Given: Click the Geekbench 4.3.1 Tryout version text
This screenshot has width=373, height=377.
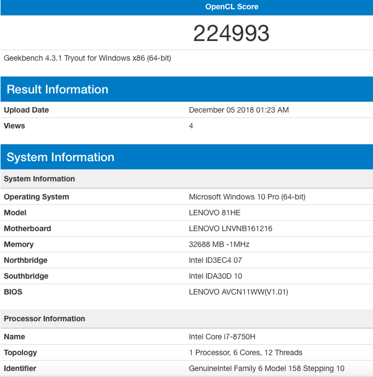Looking at the screenshot, I should tap(87, 58).
